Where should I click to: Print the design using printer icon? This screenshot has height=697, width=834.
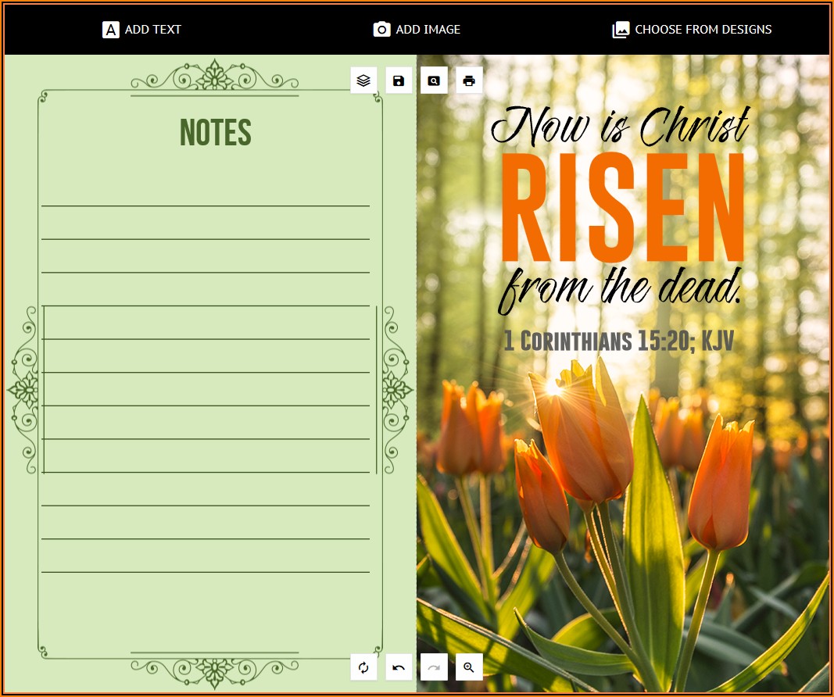[469, 80]
